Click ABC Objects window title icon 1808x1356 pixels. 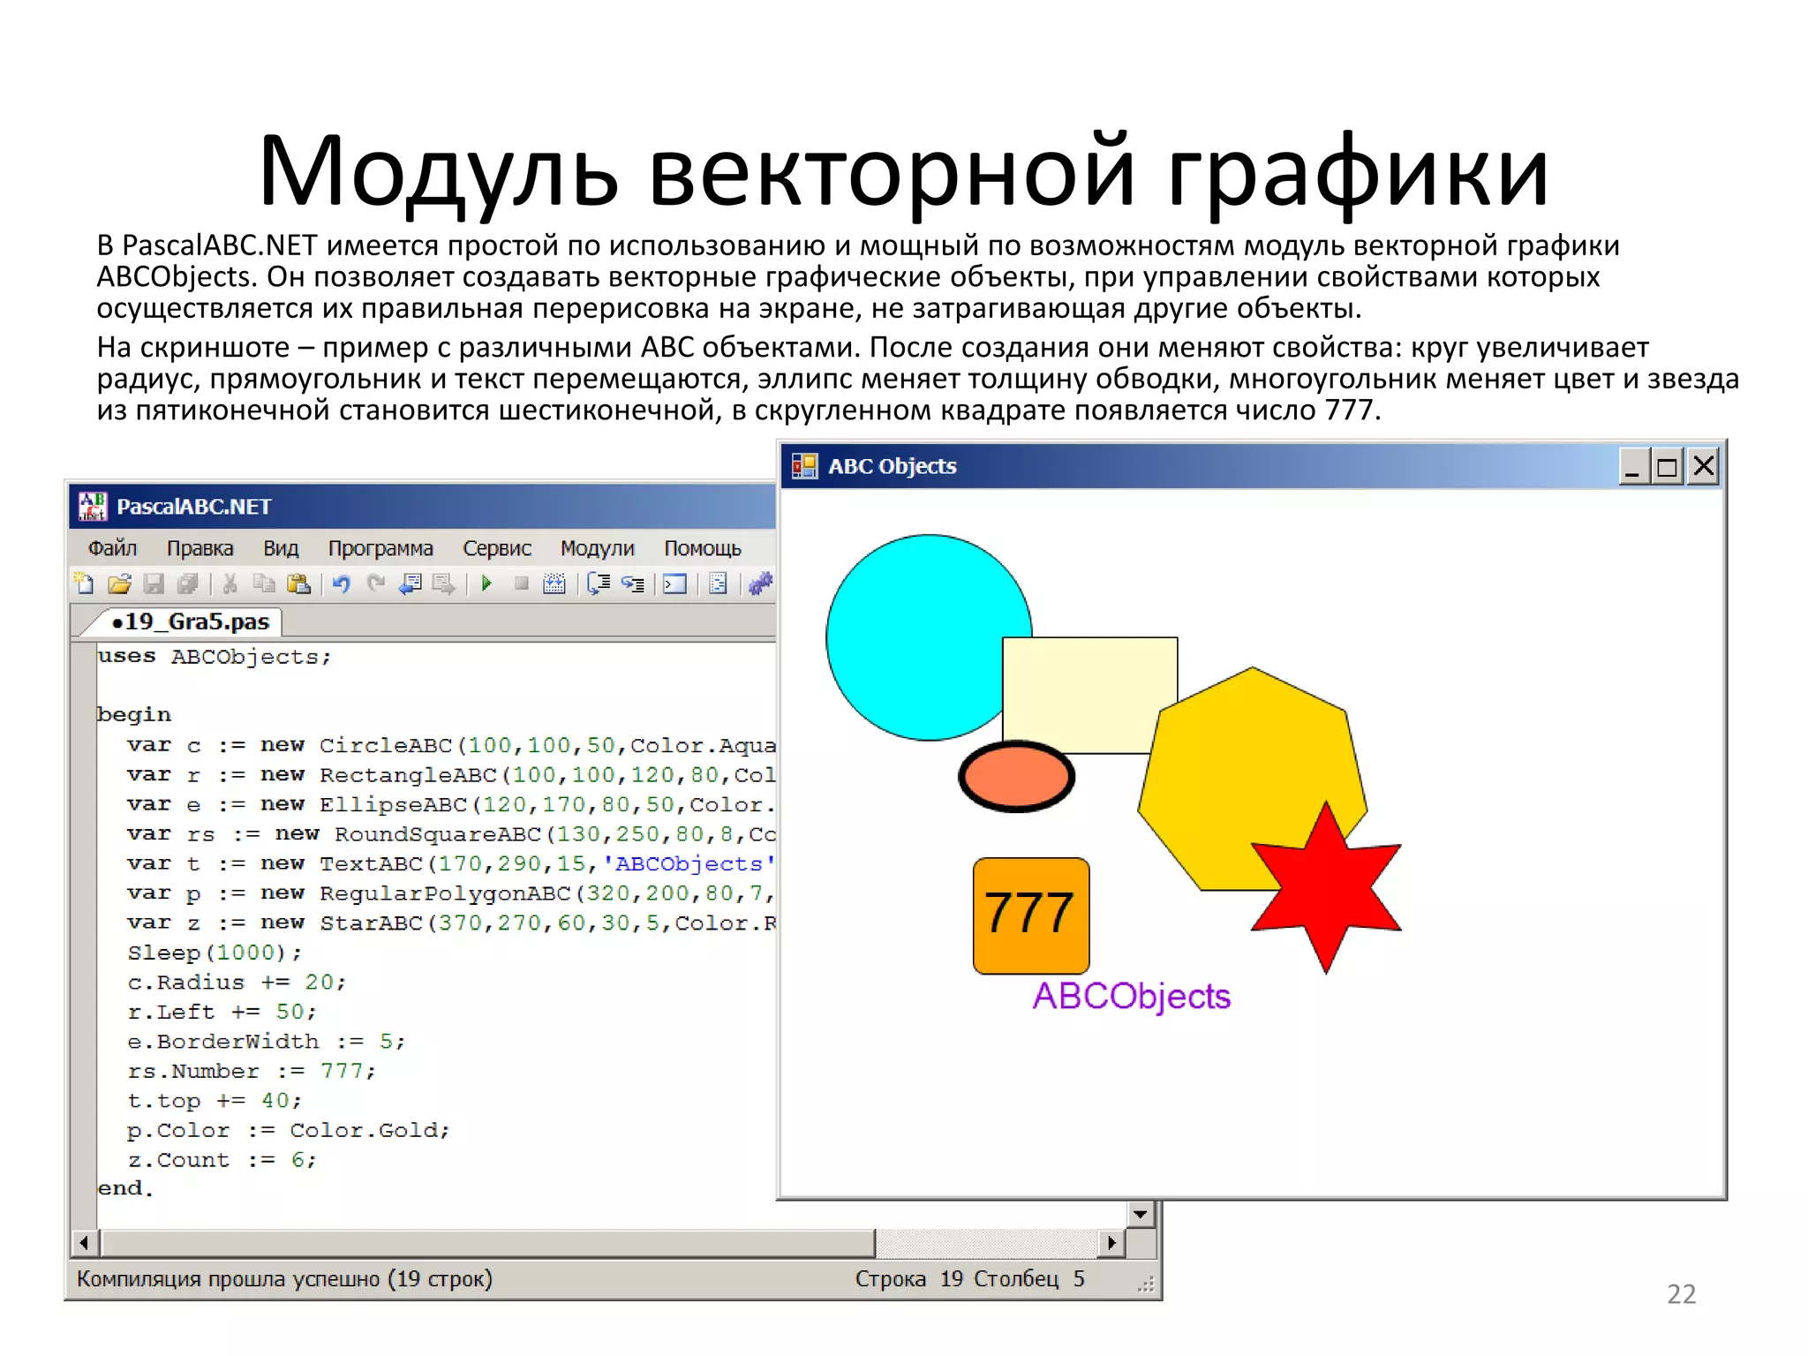click(804, 466)
